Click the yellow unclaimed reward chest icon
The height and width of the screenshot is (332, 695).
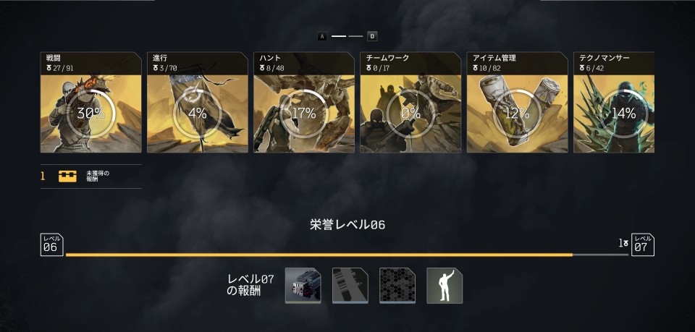coord(67,176)
